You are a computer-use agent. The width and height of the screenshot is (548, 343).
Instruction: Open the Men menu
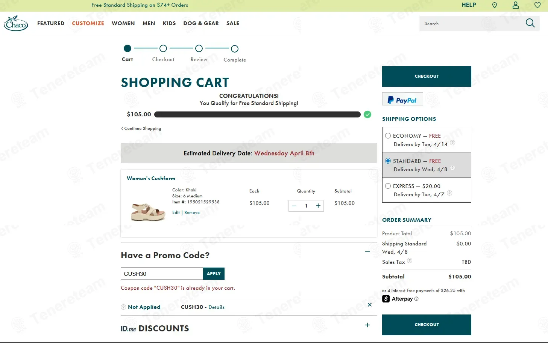click(x=149, y=23)
